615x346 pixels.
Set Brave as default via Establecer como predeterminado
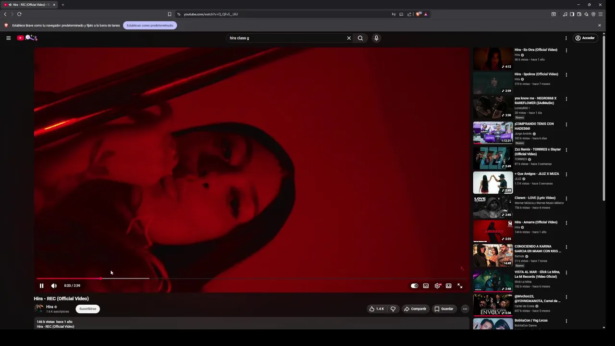pos(150,25)
